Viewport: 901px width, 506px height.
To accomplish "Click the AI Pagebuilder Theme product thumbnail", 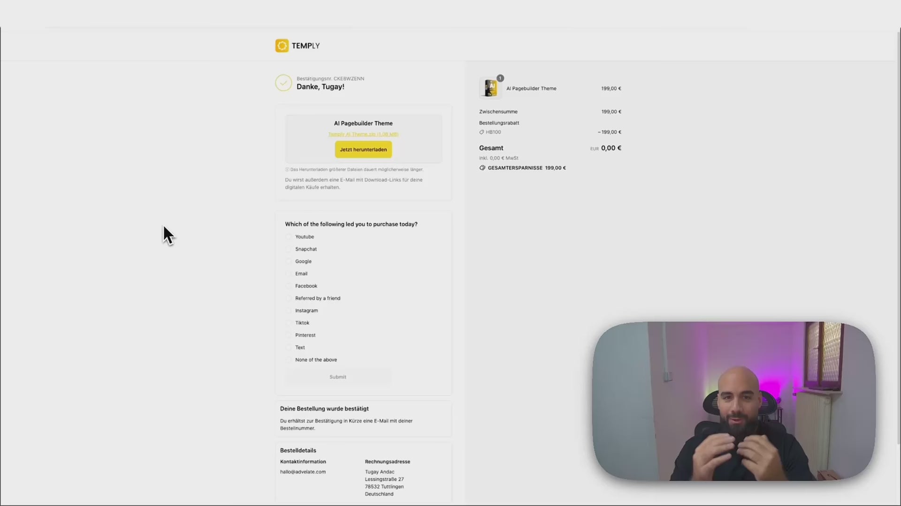I will click(490, 88).
